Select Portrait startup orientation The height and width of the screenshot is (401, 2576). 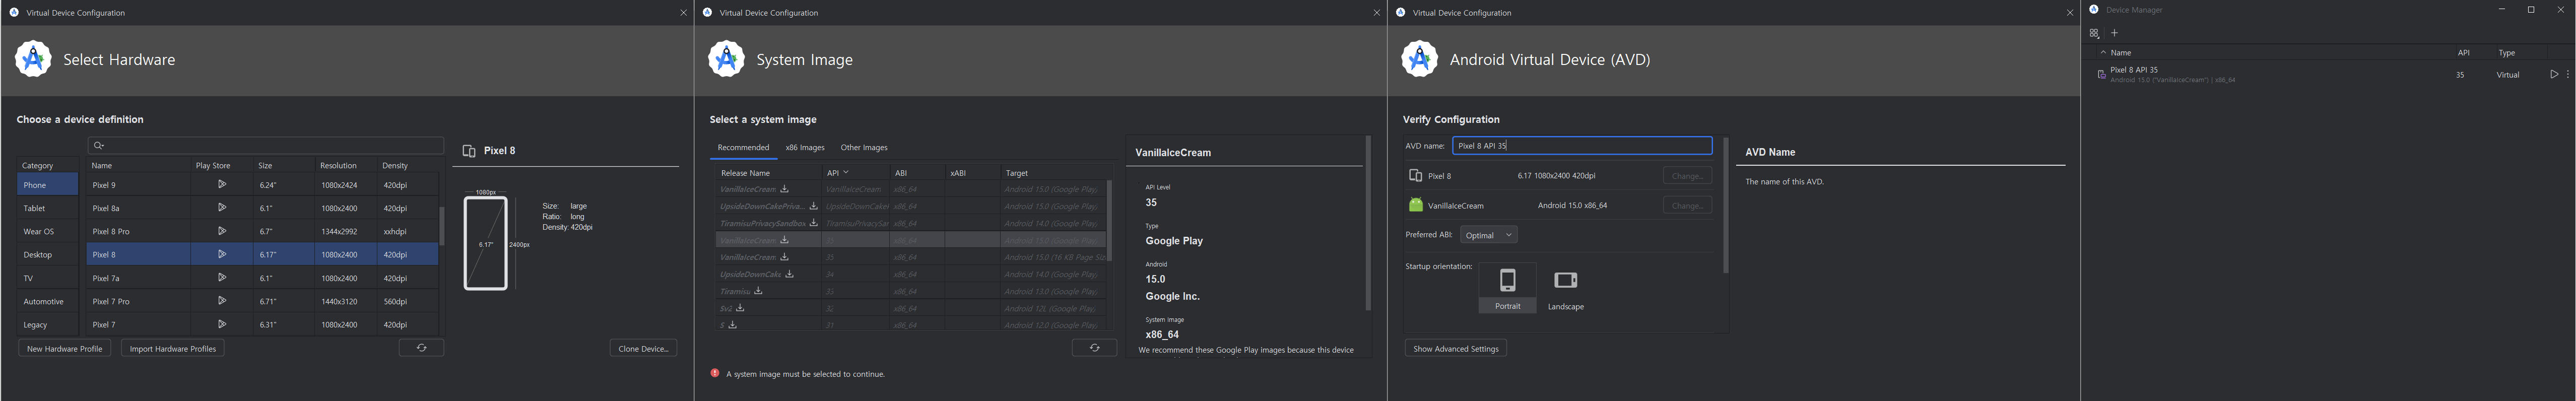pyautogui.click(x=1507, y=288)
